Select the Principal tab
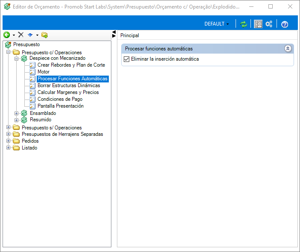This screenshot has width=300, height=252. coord(130,35)
